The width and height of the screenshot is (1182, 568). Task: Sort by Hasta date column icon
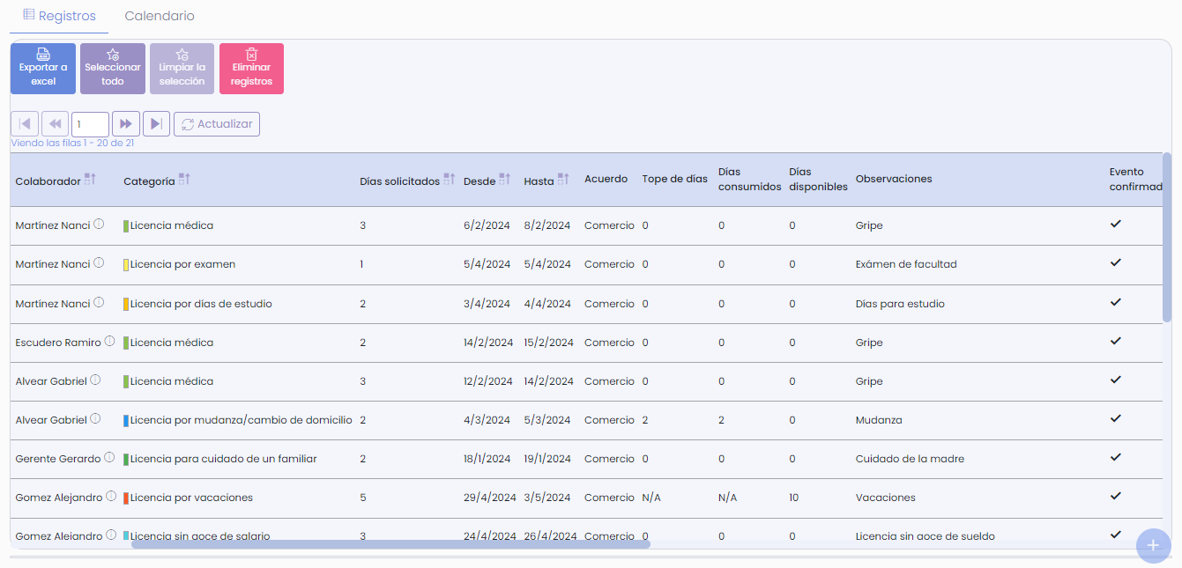coord(564,180)
